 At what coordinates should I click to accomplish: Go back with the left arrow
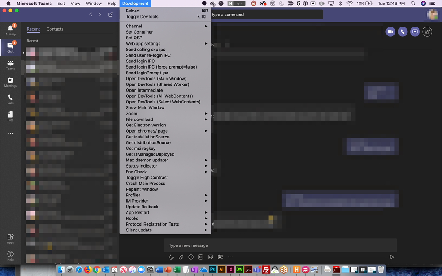pyautogui.click(x=91, y=15)
